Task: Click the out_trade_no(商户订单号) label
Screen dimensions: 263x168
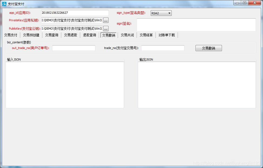Action: [x=31, y=48]
